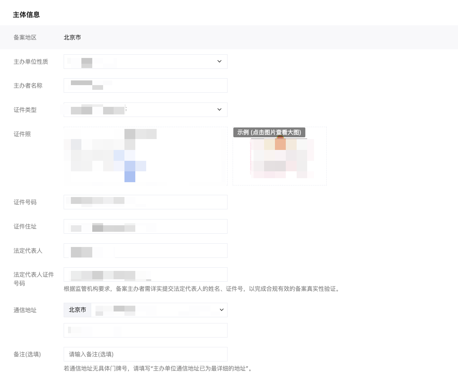
Task: Click the uploaded 证件照 image area
Action: point(145,156)
